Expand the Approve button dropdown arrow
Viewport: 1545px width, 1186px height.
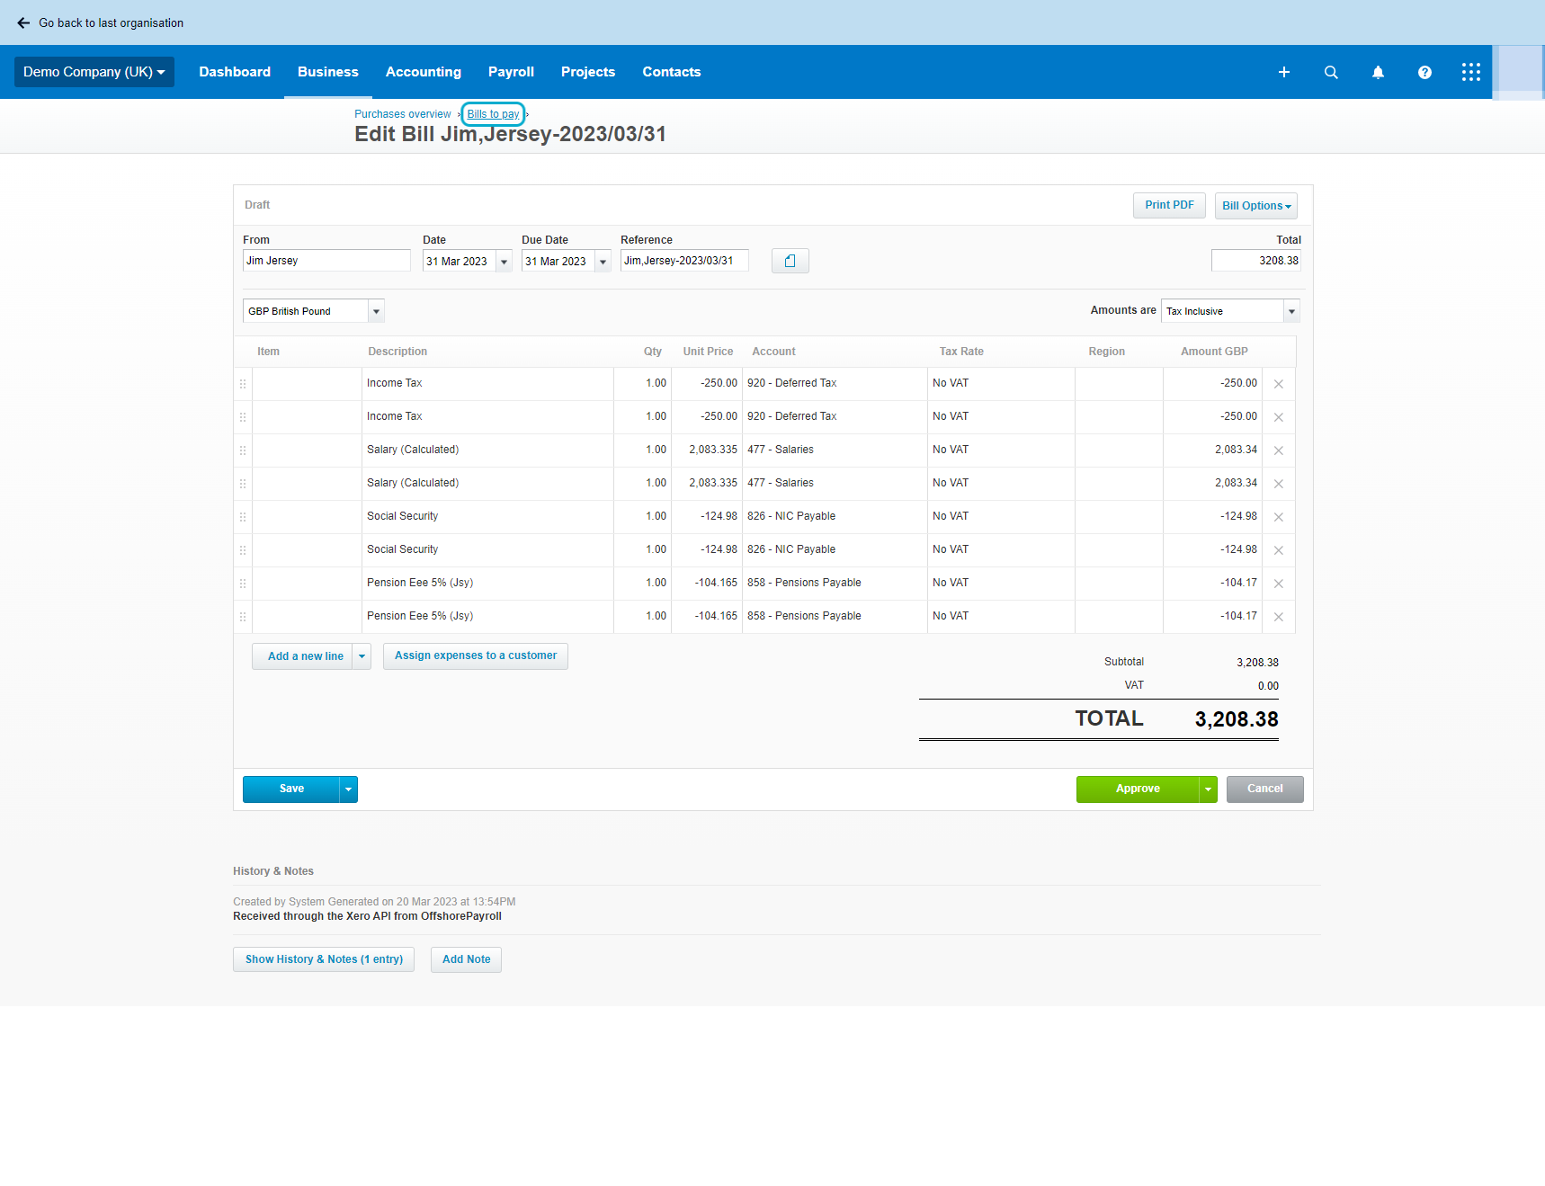[x=1208, y=789]
